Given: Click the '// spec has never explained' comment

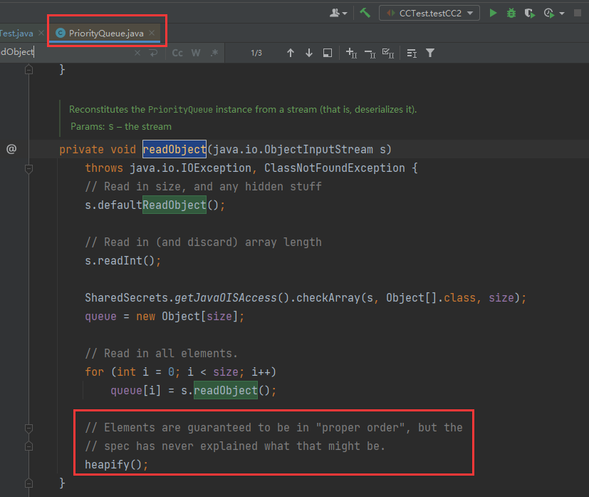Looking at the screenshot, I should [x=235, y=446].
